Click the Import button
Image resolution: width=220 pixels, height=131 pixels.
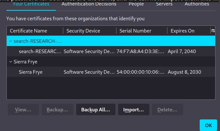click(134, 110)
